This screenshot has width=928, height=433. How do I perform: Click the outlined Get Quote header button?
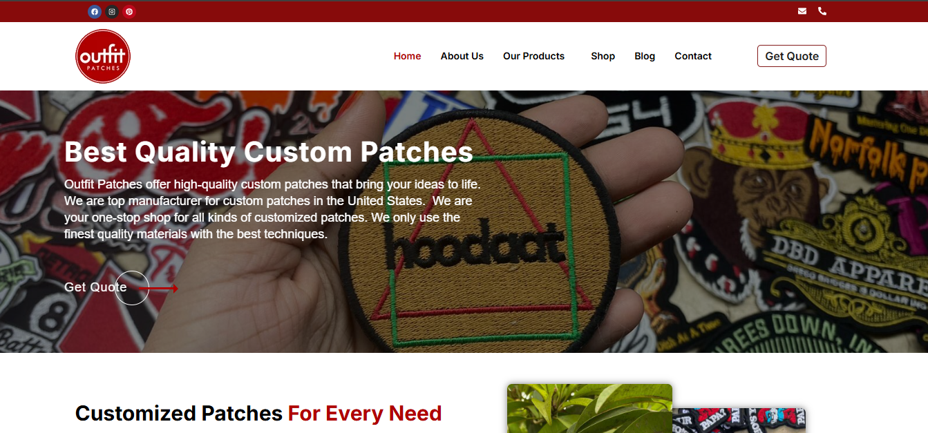click(x=792, y=56)
